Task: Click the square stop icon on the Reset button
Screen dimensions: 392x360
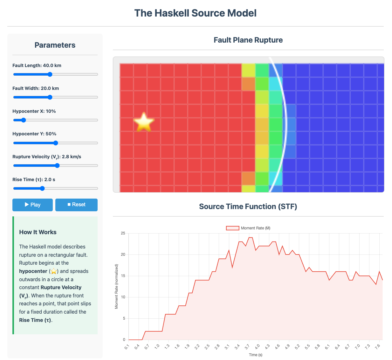Action: click(68, 205)
